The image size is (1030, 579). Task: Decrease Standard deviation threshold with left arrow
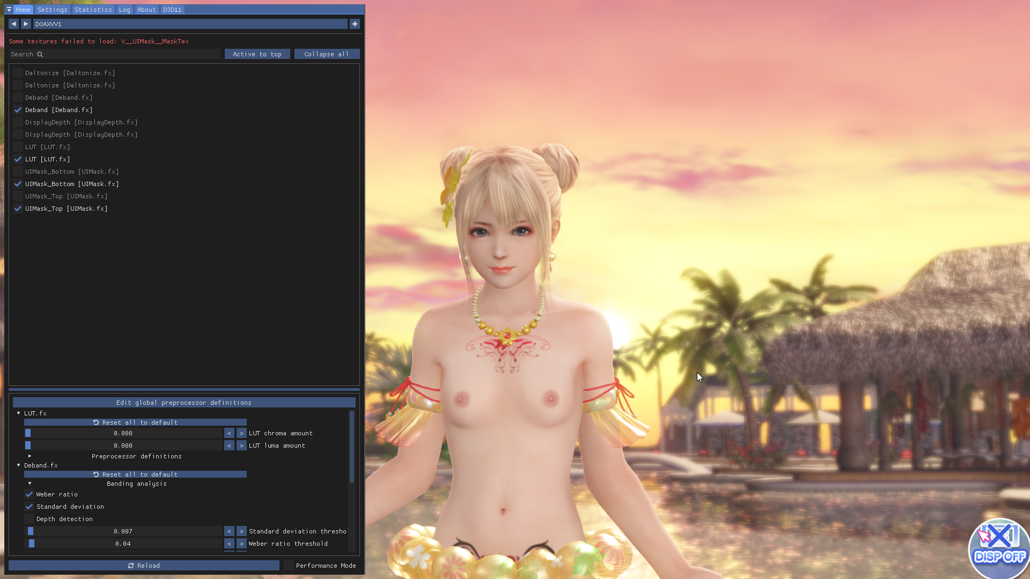click(x=229, y=531)
